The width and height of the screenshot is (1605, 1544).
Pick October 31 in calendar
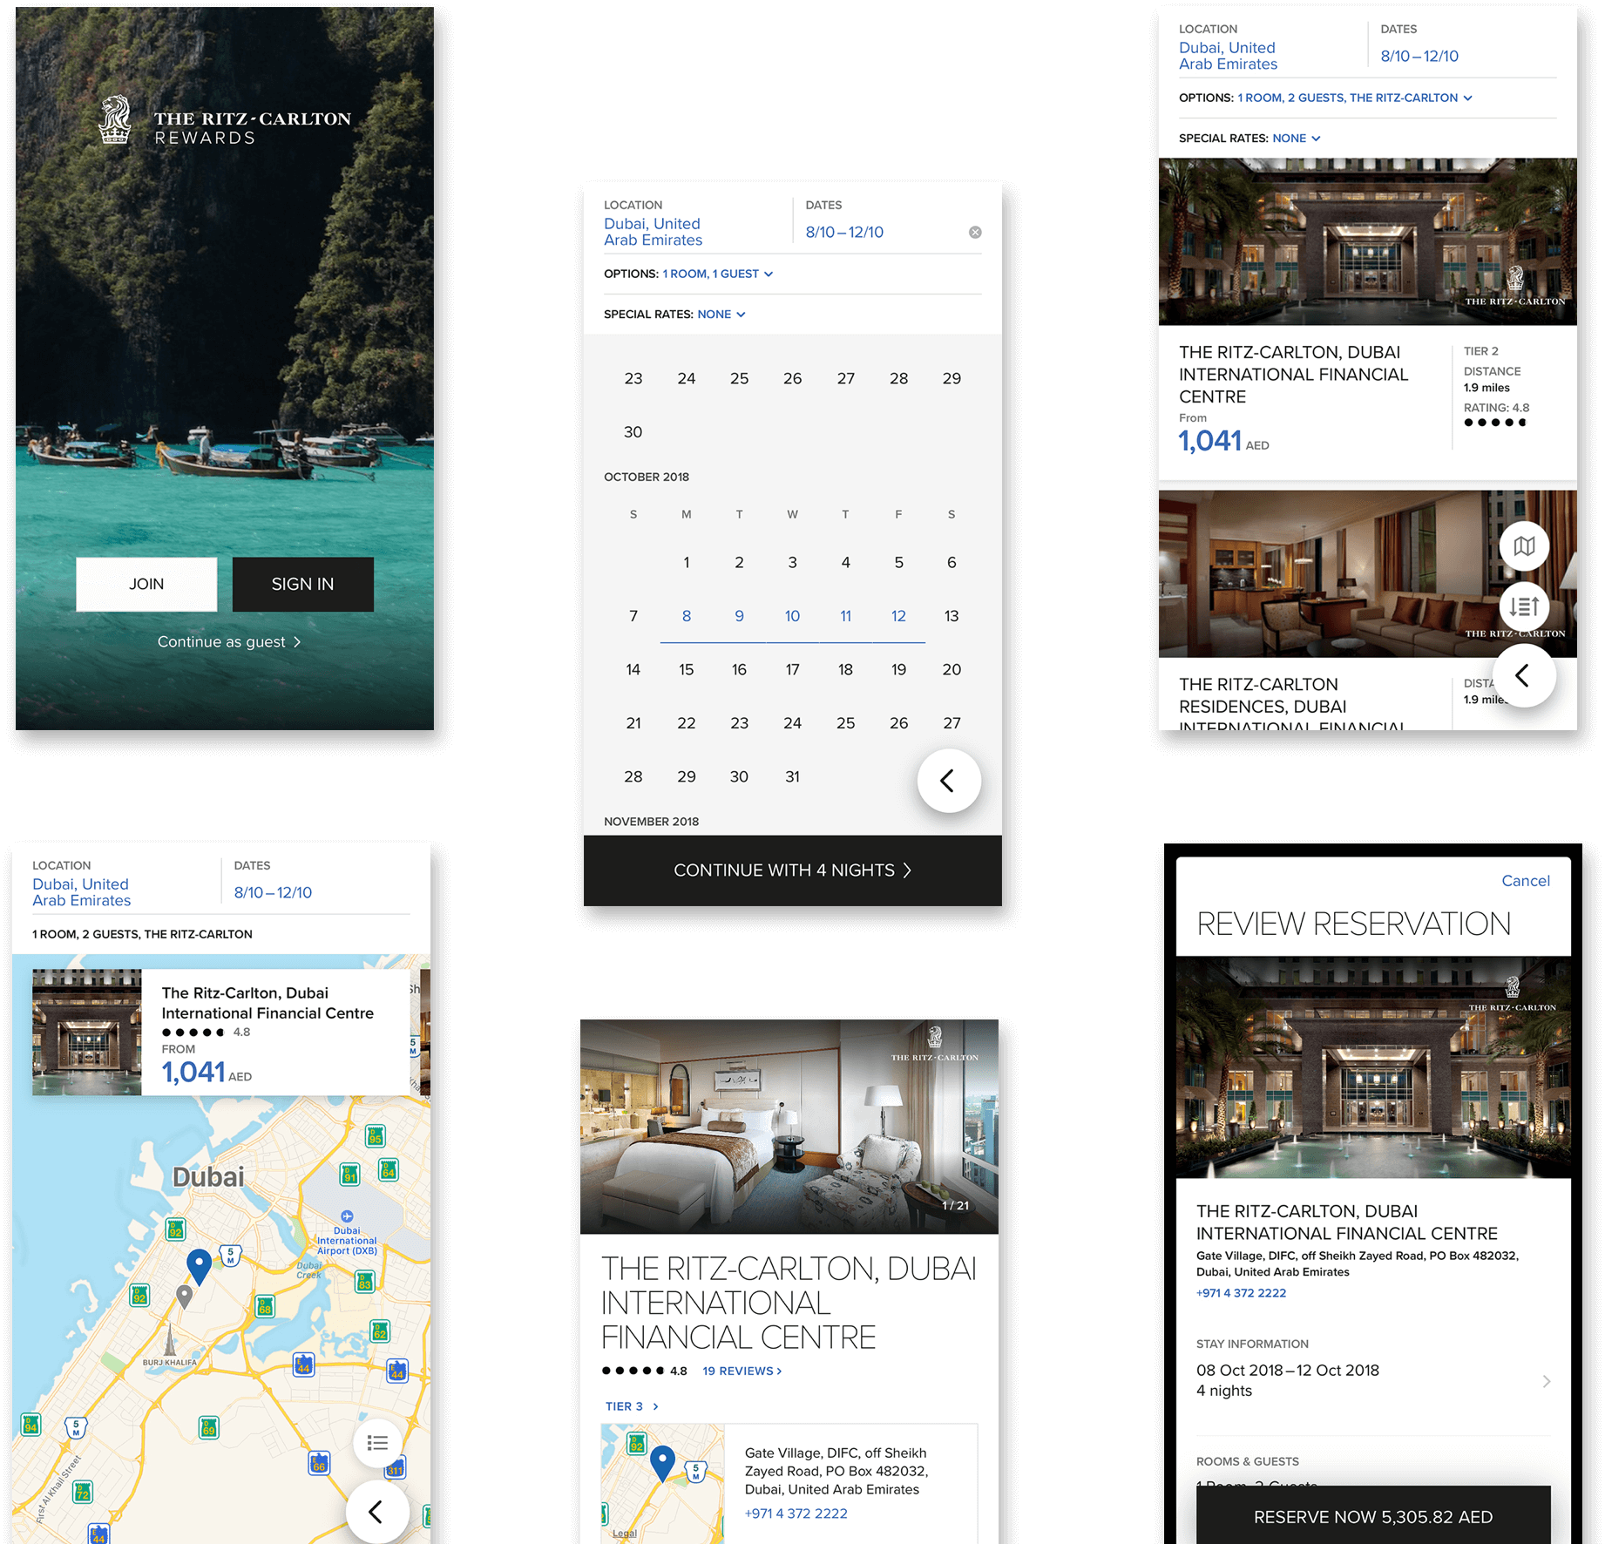coord(792,776)
